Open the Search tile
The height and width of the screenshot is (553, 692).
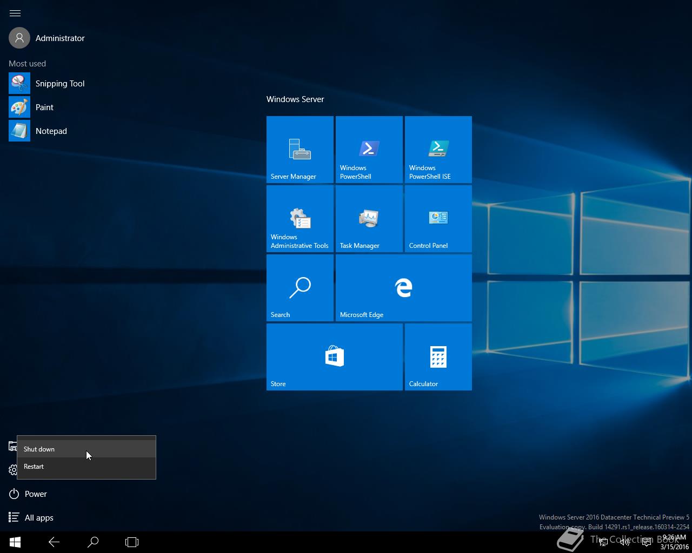click(x=300, y=288)
